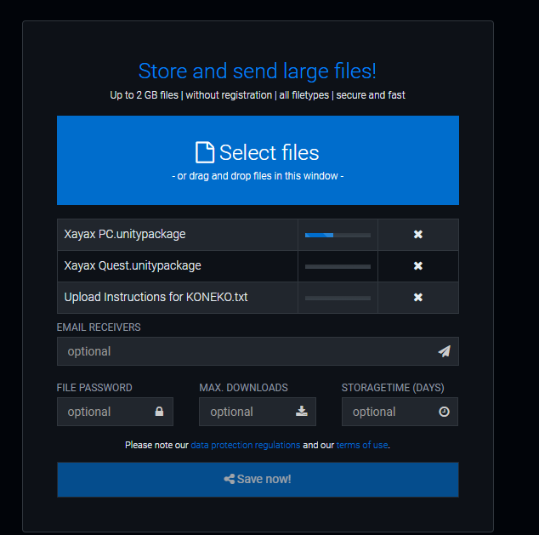Open the data protection regulations link
This screenshot has width=539, height=535.
pyautogui.click(x=246, y=445)
